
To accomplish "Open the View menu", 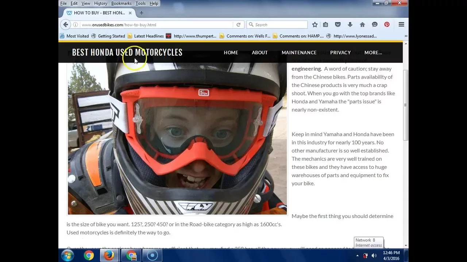I will 86,3.
